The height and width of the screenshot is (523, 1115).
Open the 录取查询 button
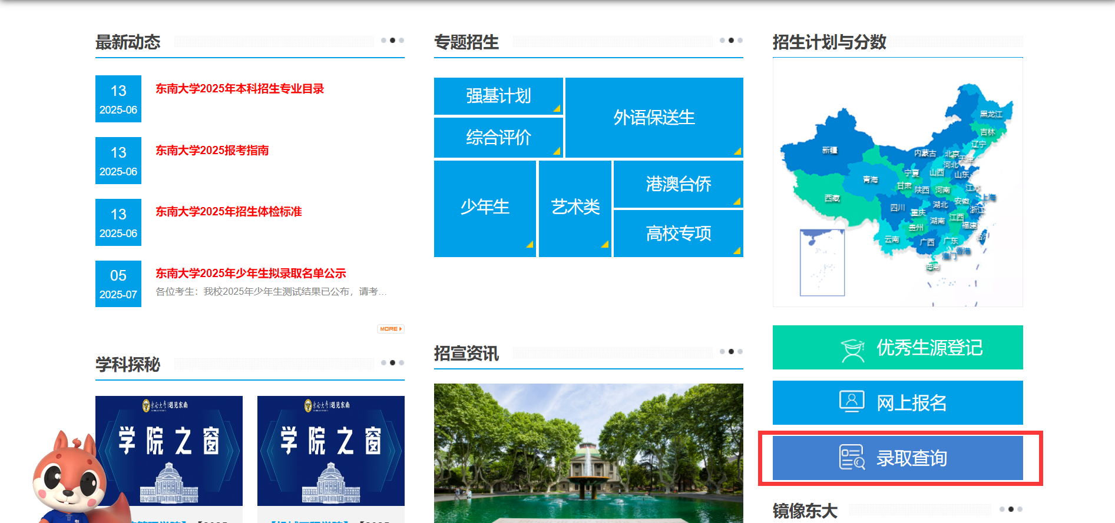[898, 458]
